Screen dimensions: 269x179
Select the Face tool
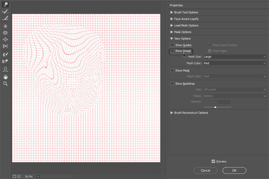pyautogui.click(x=5, y=69)
